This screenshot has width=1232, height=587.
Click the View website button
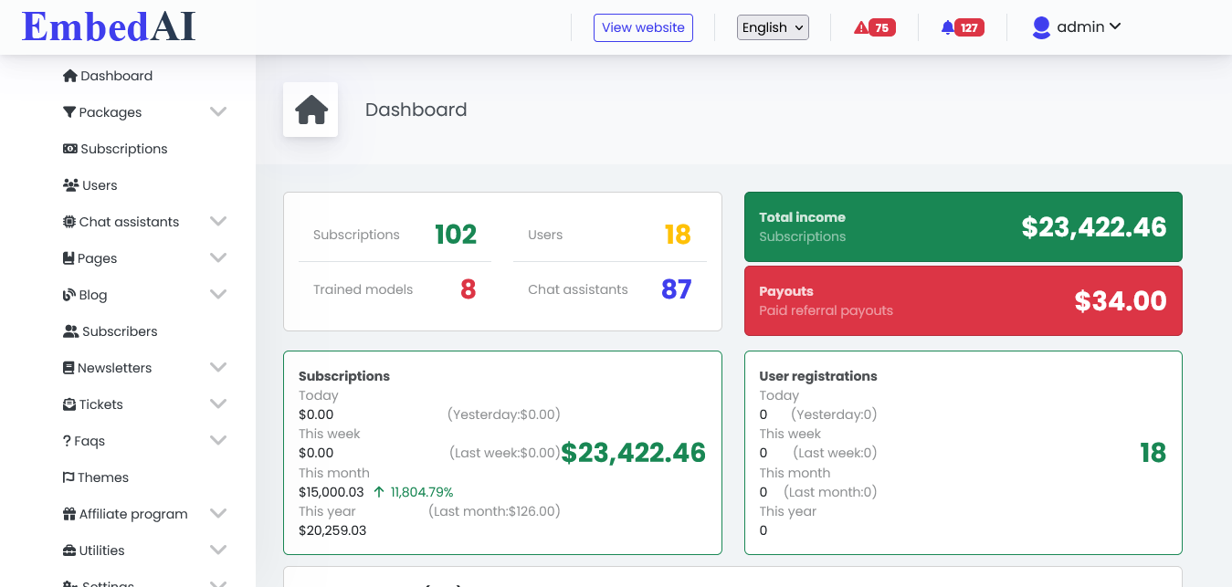coord(643,27)
